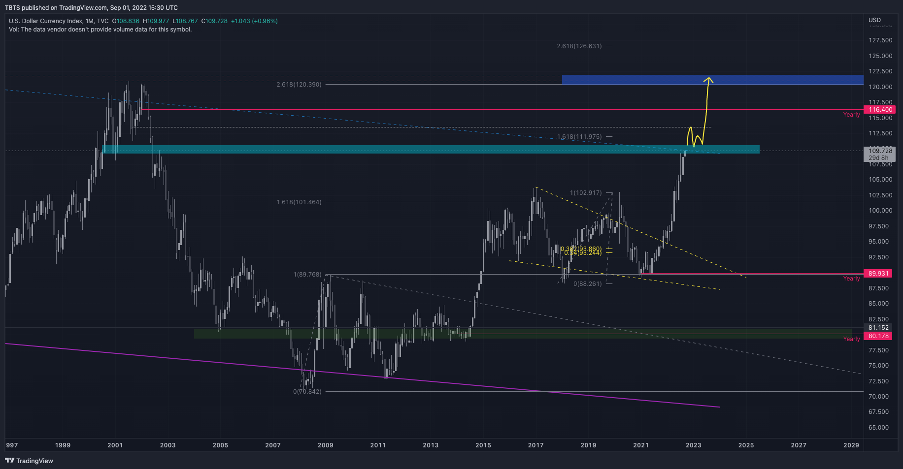Click the 127.500 price axis label
This screenshot has width=903, height=469.
point(880,40)
